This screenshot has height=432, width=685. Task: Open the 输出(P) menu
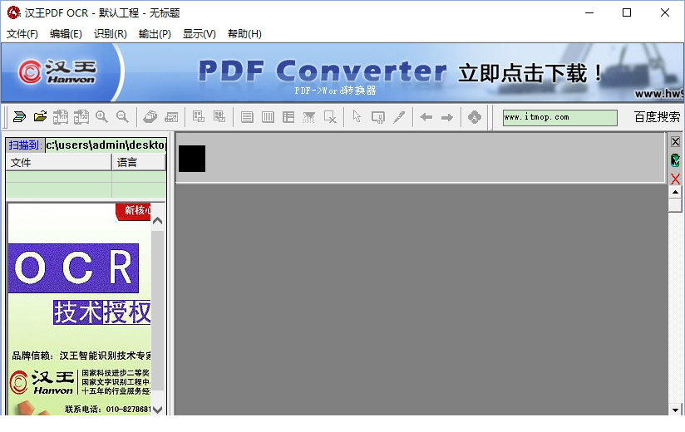(x=155, y=34)
